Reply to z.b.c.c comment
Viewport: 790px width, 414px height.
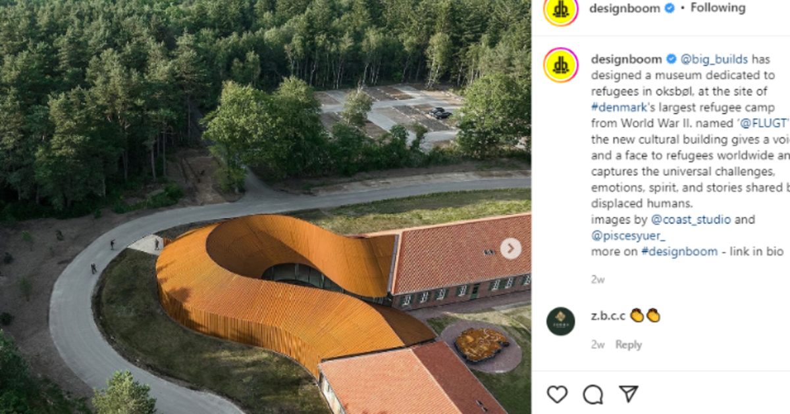[x=629, y=344]
